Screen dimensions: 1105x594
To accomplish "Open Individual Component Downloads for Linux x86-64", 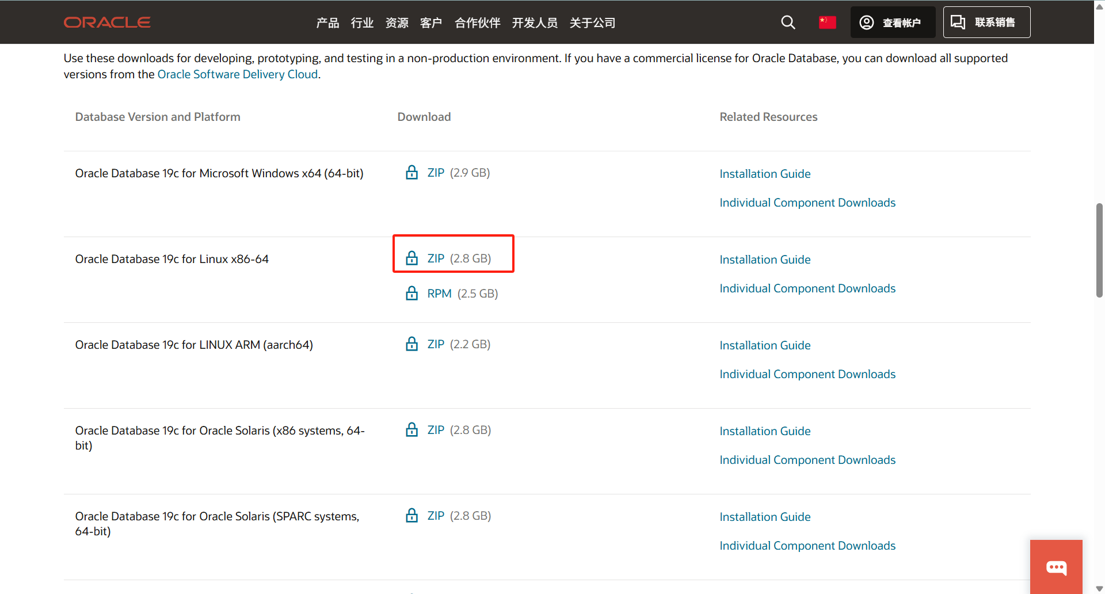I will [x=807, y=288].
